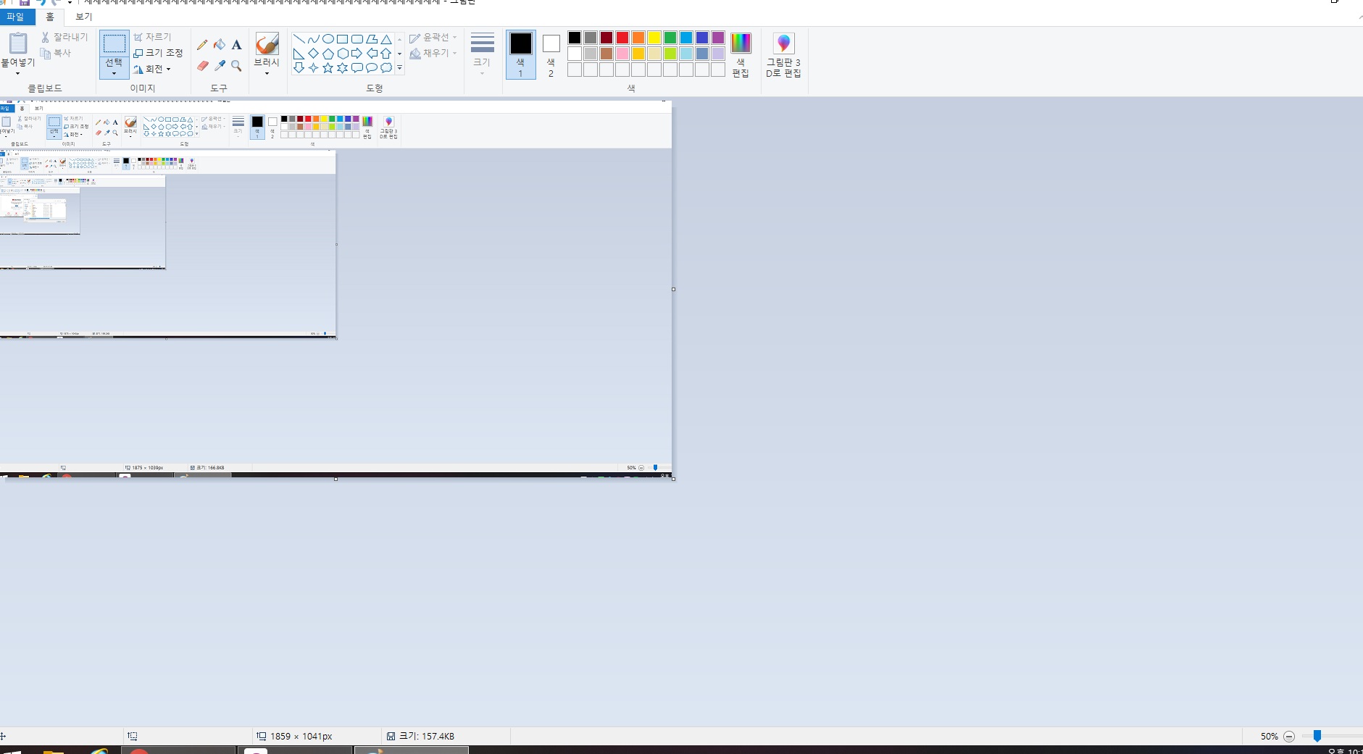Click the Save icon in quick access toolbar
This screenshot has width=1363, height=754.
24,2
